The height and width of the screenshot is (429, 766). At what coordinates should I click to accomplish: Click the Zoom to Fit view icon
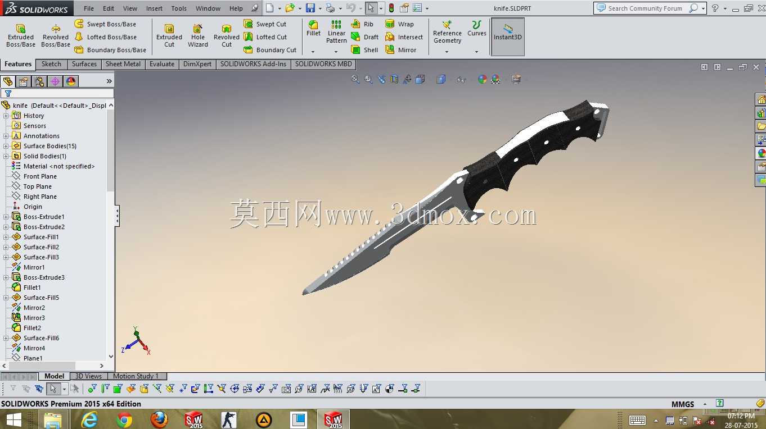tap(355, 79)
